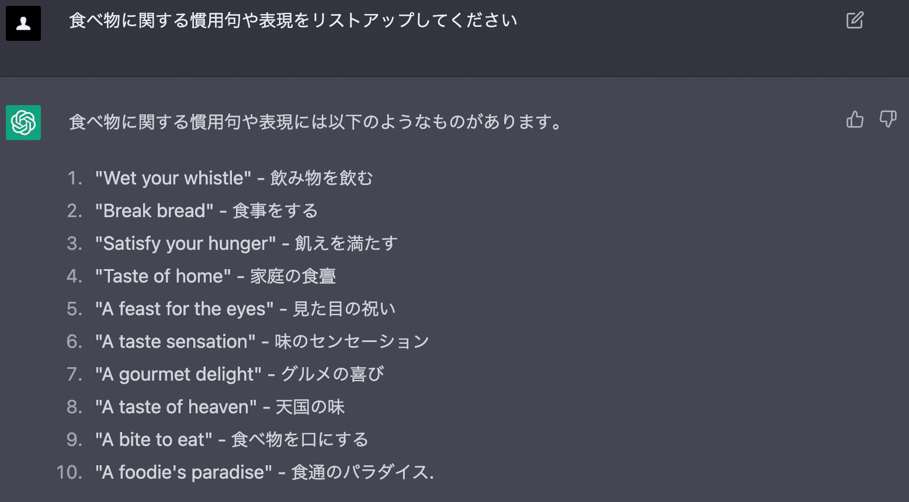Click the user's Japanese prompt text
Image resolution: width=909 pixels, height=502 pixels.
(x=293, y=21)
